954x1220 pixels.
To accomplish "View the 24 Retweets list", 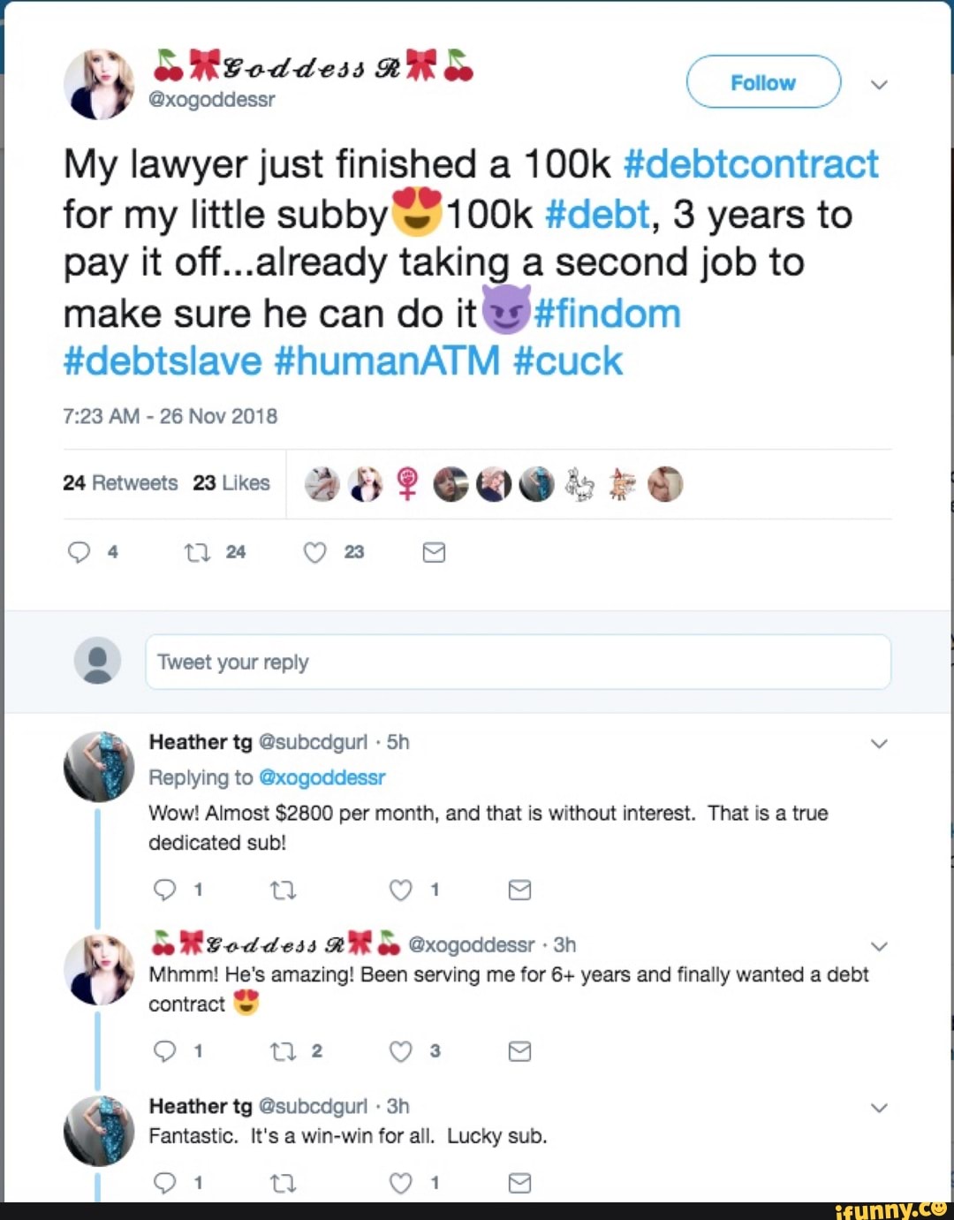I will click(x=120, y=483).
